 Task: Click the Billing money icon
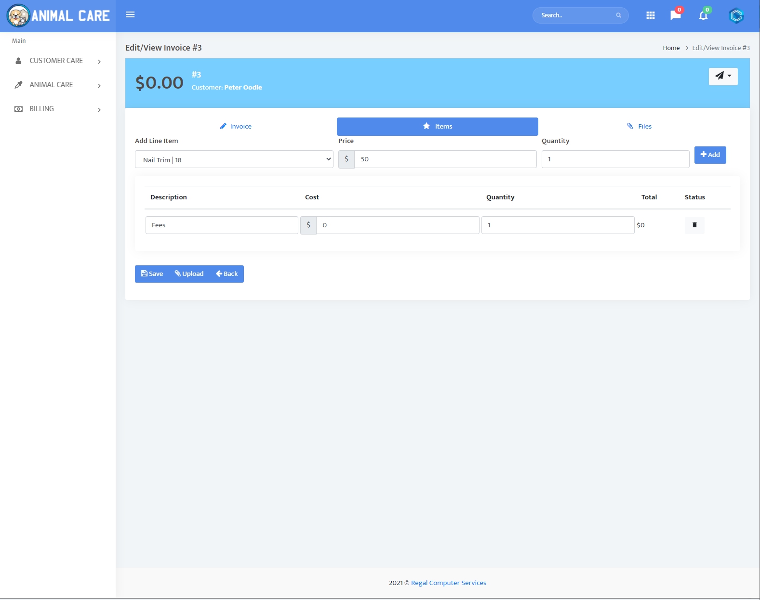(x=18, y=109)
